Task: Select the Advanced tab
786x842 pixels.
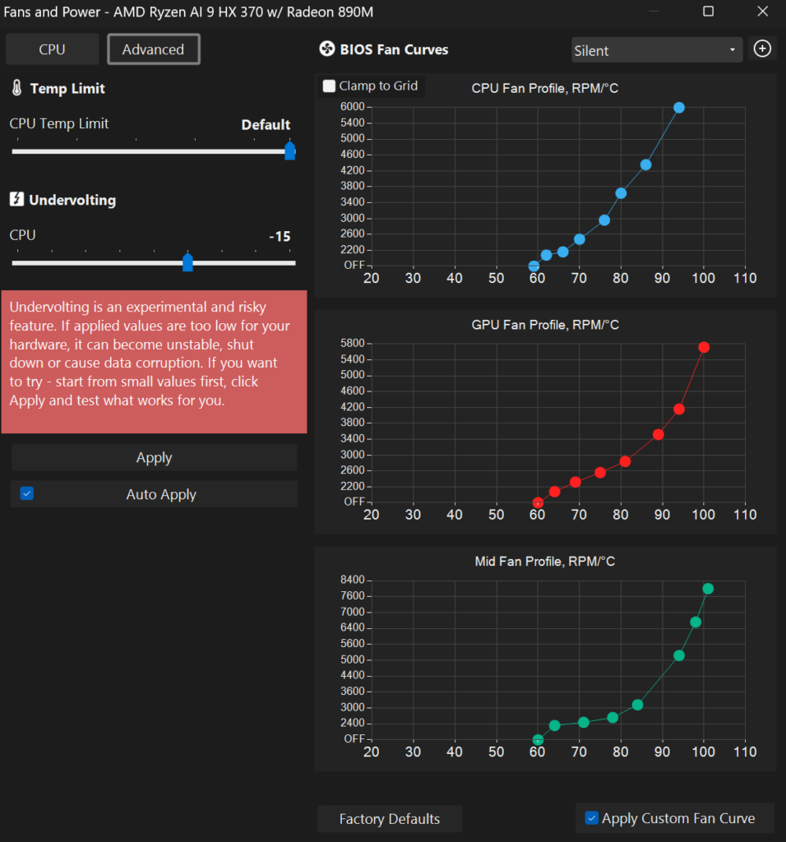Action: click(x=154, y=49)
